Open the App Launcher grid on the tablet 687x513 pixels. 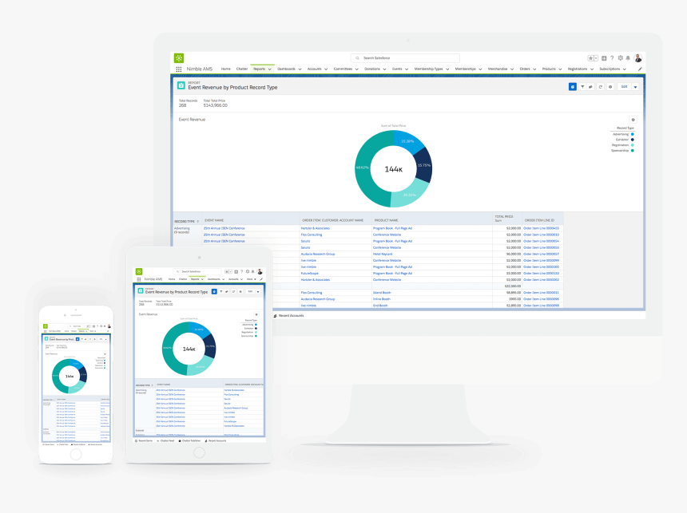click(139, 279)
